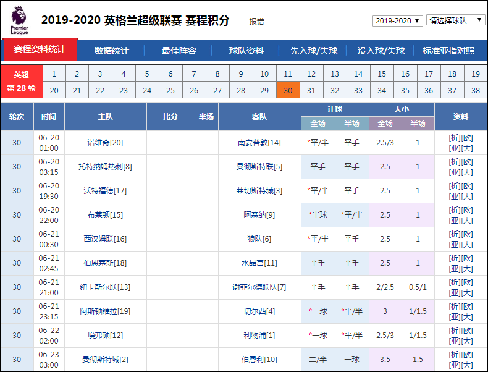Click [亚] link in 托特纳姆热刺 row
488x372 pixels.
coord(455,172)
